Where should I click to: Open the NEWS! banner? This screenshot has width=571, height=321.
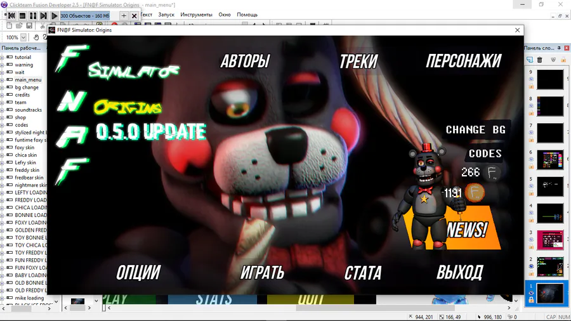tap(467, 230)
